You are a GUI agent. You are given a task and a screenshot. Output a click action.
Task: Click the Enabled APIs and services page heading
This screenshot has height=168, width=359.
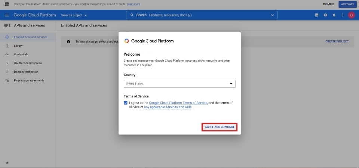pos(84,25)
